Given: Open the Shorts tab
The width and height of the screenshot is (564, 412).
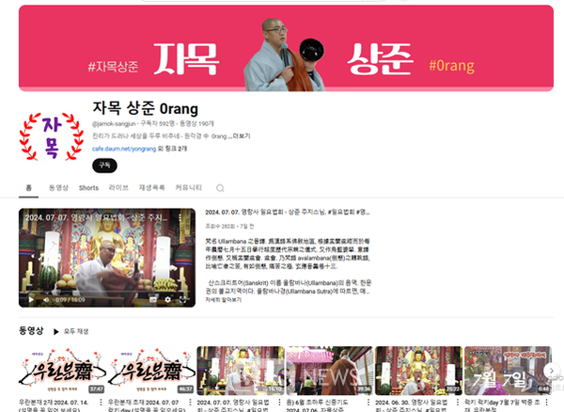Looking at the screenshot, I should 88,188.
